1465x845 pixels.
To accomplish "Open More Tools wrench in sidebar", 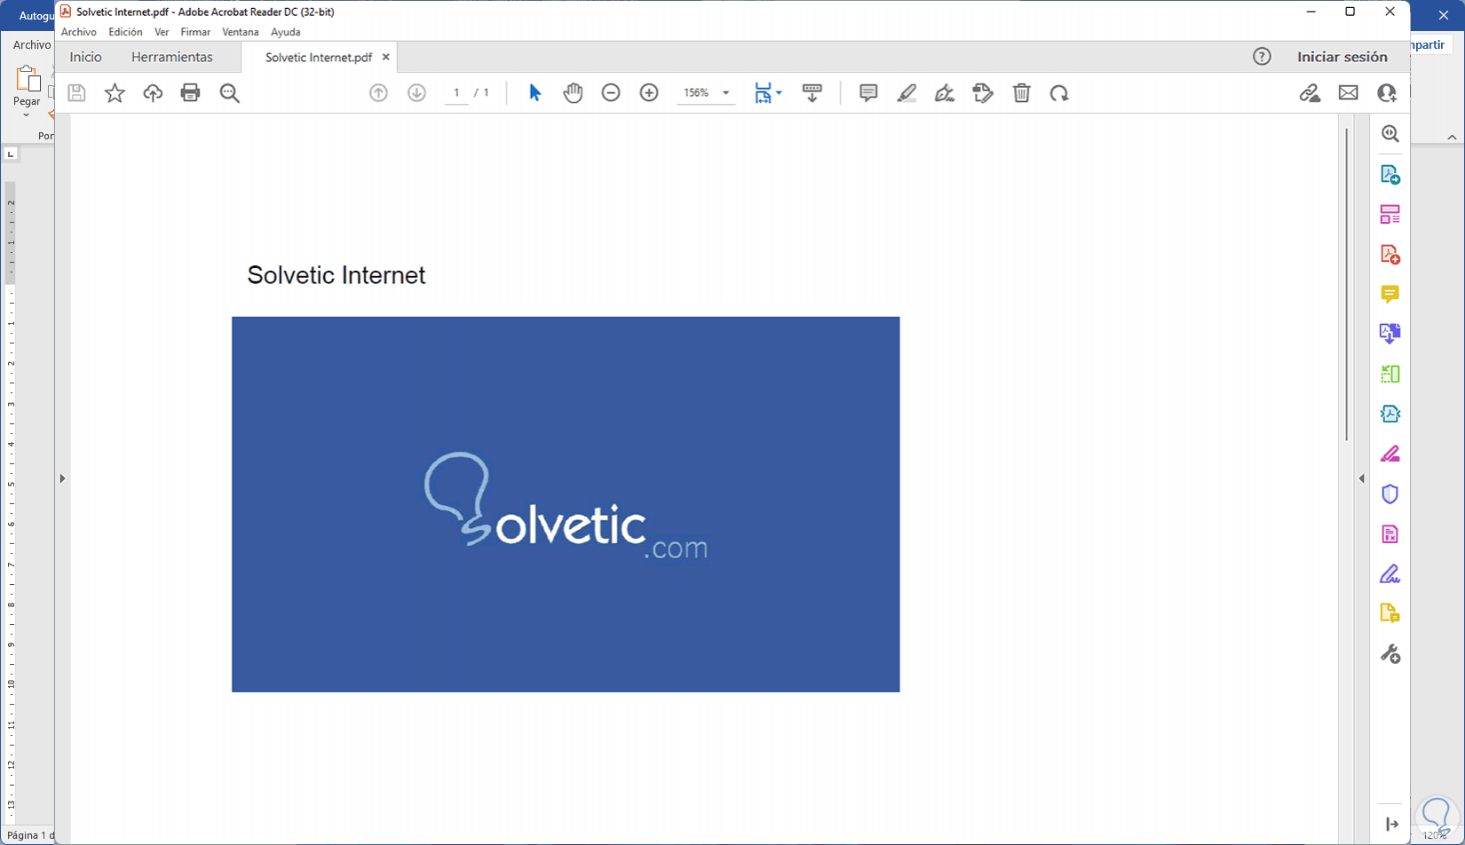I will tap(1390, 654).
